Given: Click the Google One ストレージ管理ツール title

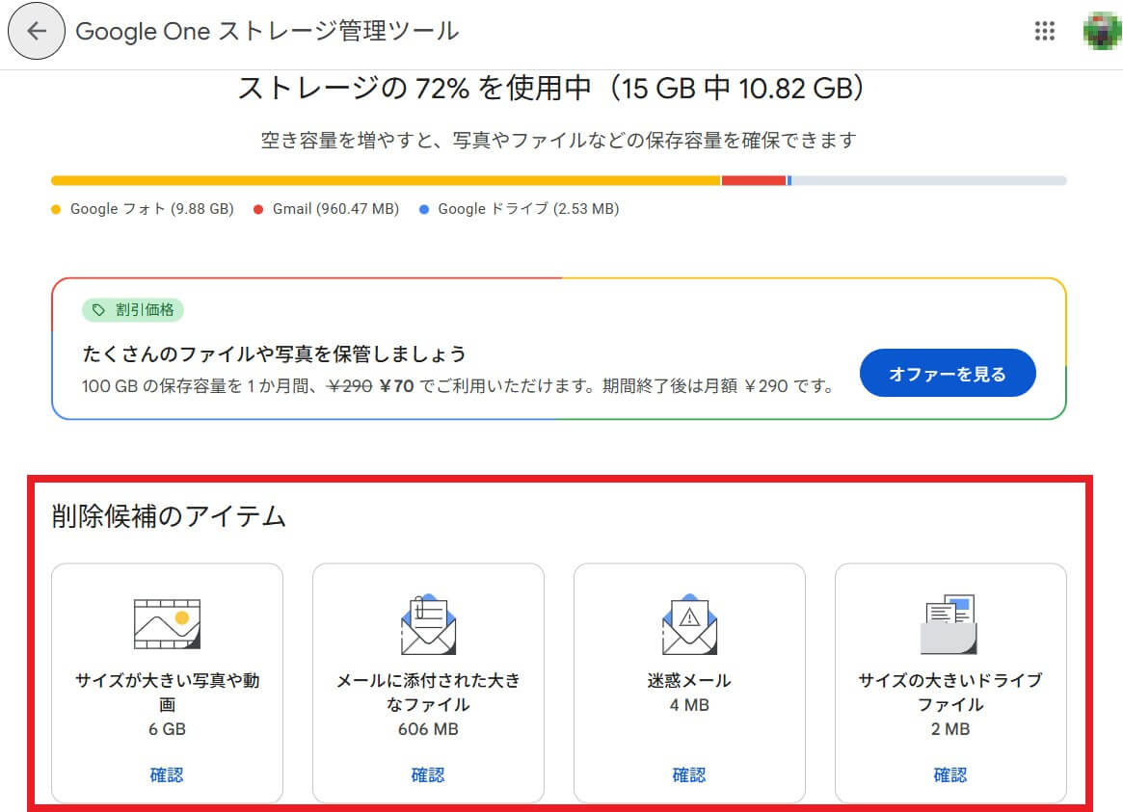Looking at the screenshot, I should coord(267,31).
